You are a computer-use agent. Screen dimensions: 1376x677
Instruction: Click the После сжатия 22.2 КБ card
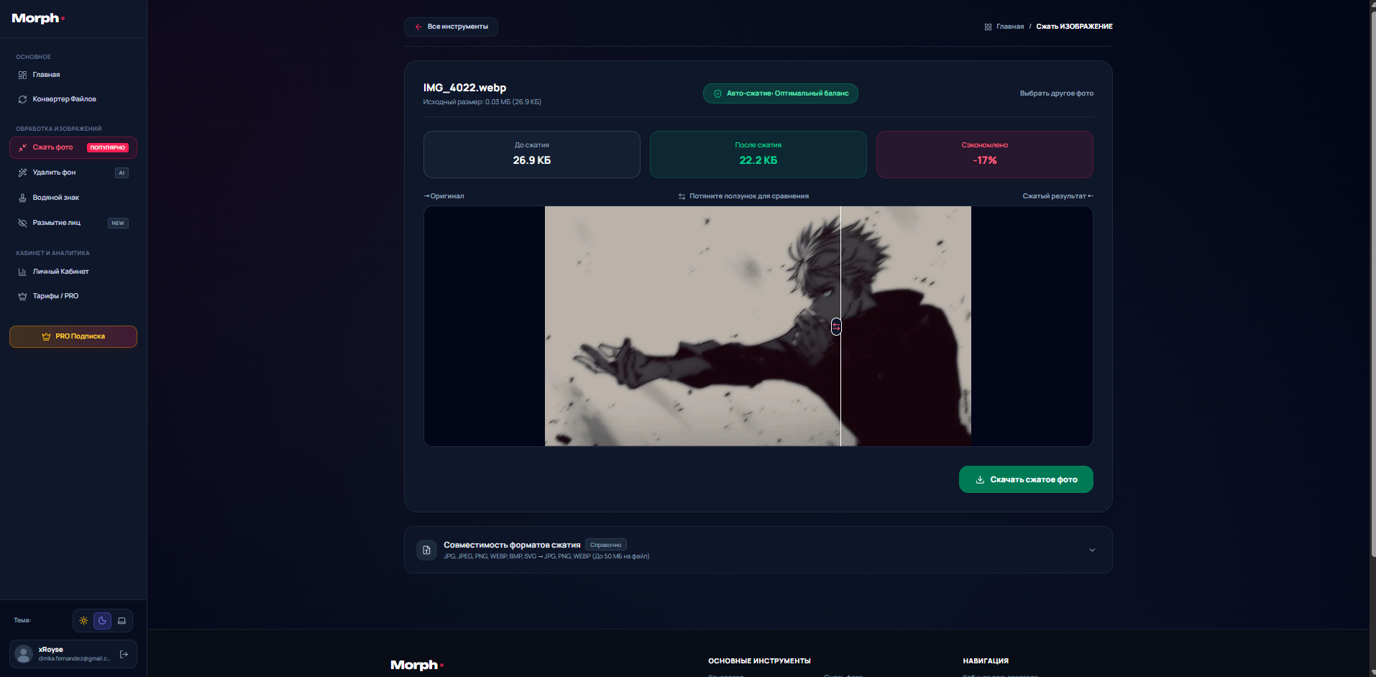[758, 155]
